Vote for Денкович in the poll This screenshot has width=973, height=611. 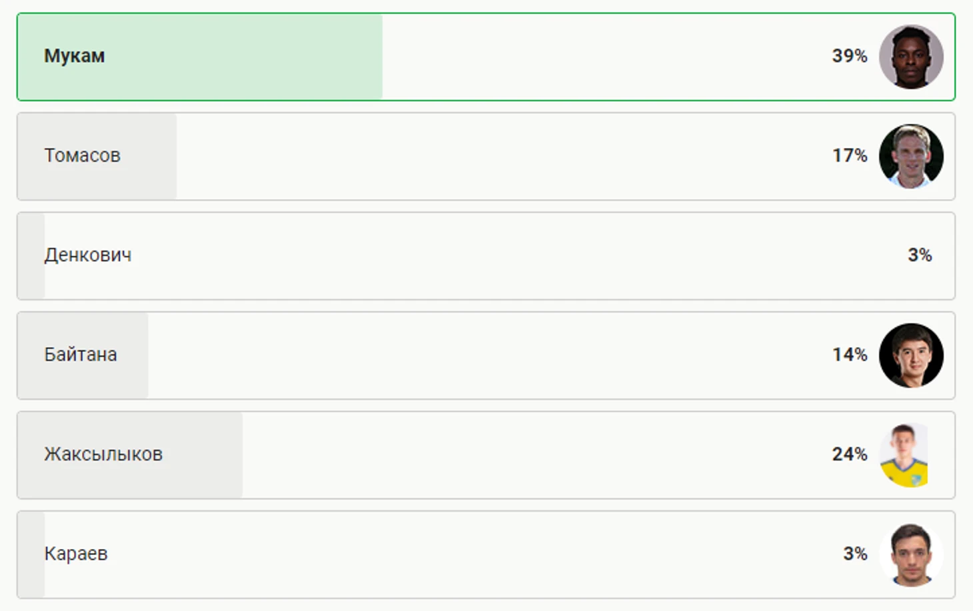(486, 256)
